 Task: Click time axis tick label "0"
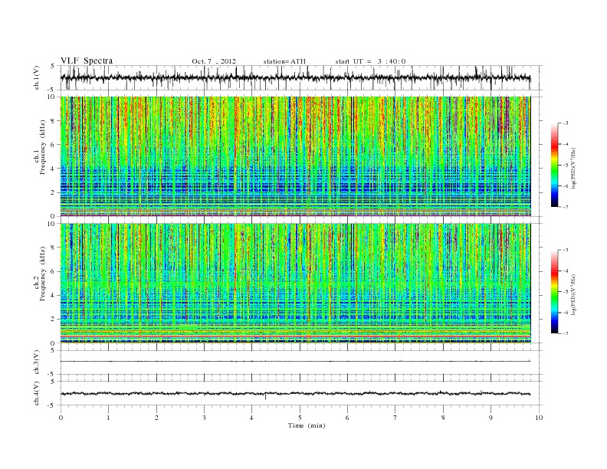point(61,418)
